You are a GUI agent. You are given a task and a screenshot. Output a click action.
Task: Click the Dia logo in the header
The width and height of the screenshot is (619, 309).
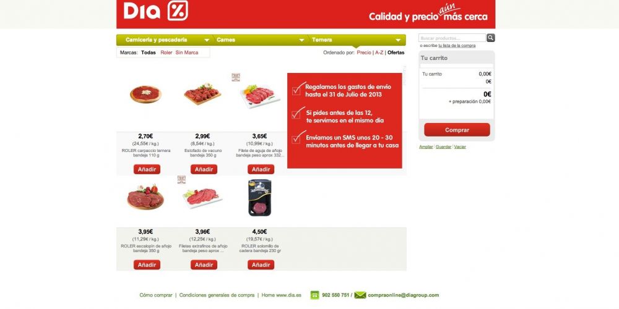(156, 11)
